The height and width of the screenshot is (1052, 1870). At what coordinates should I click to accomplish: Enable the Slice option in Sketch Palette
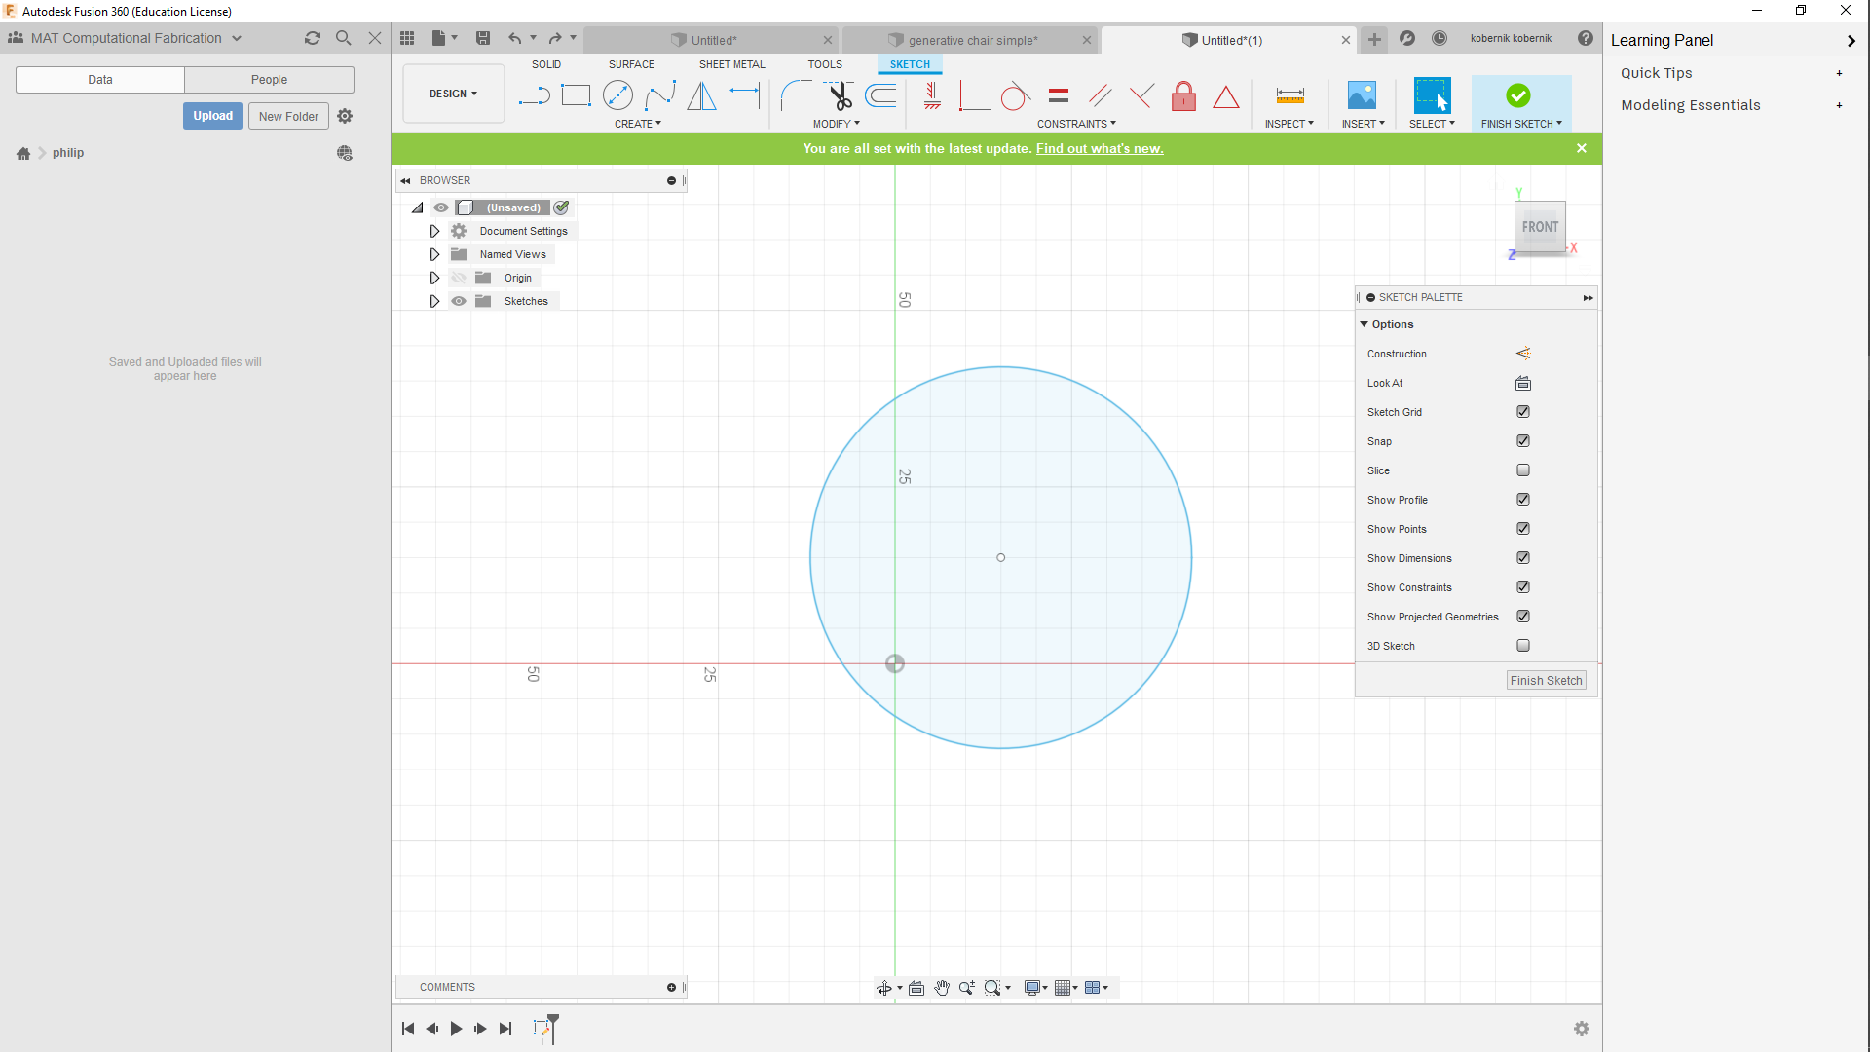click(1522, 470)
